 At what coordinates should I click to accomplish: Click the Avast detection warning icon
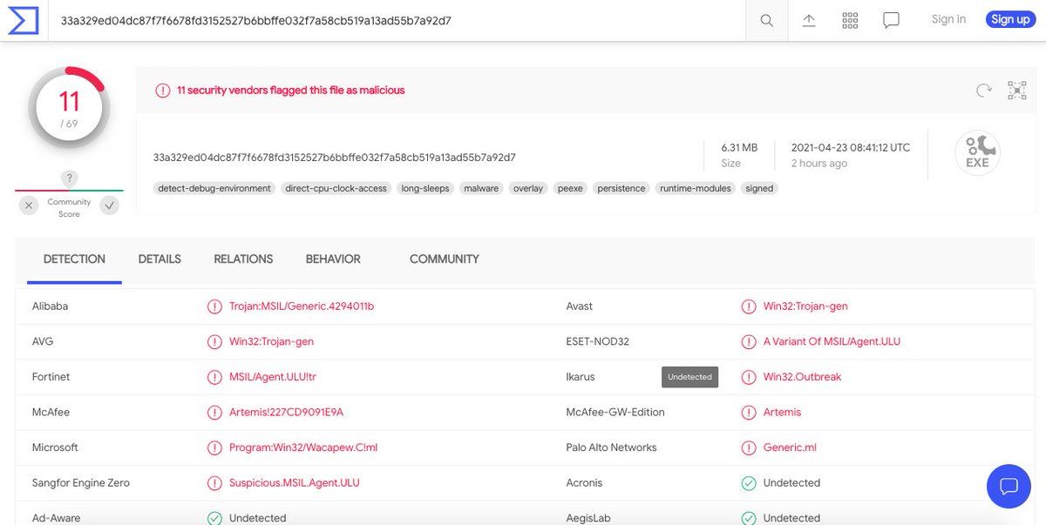(x=748, y=306)
